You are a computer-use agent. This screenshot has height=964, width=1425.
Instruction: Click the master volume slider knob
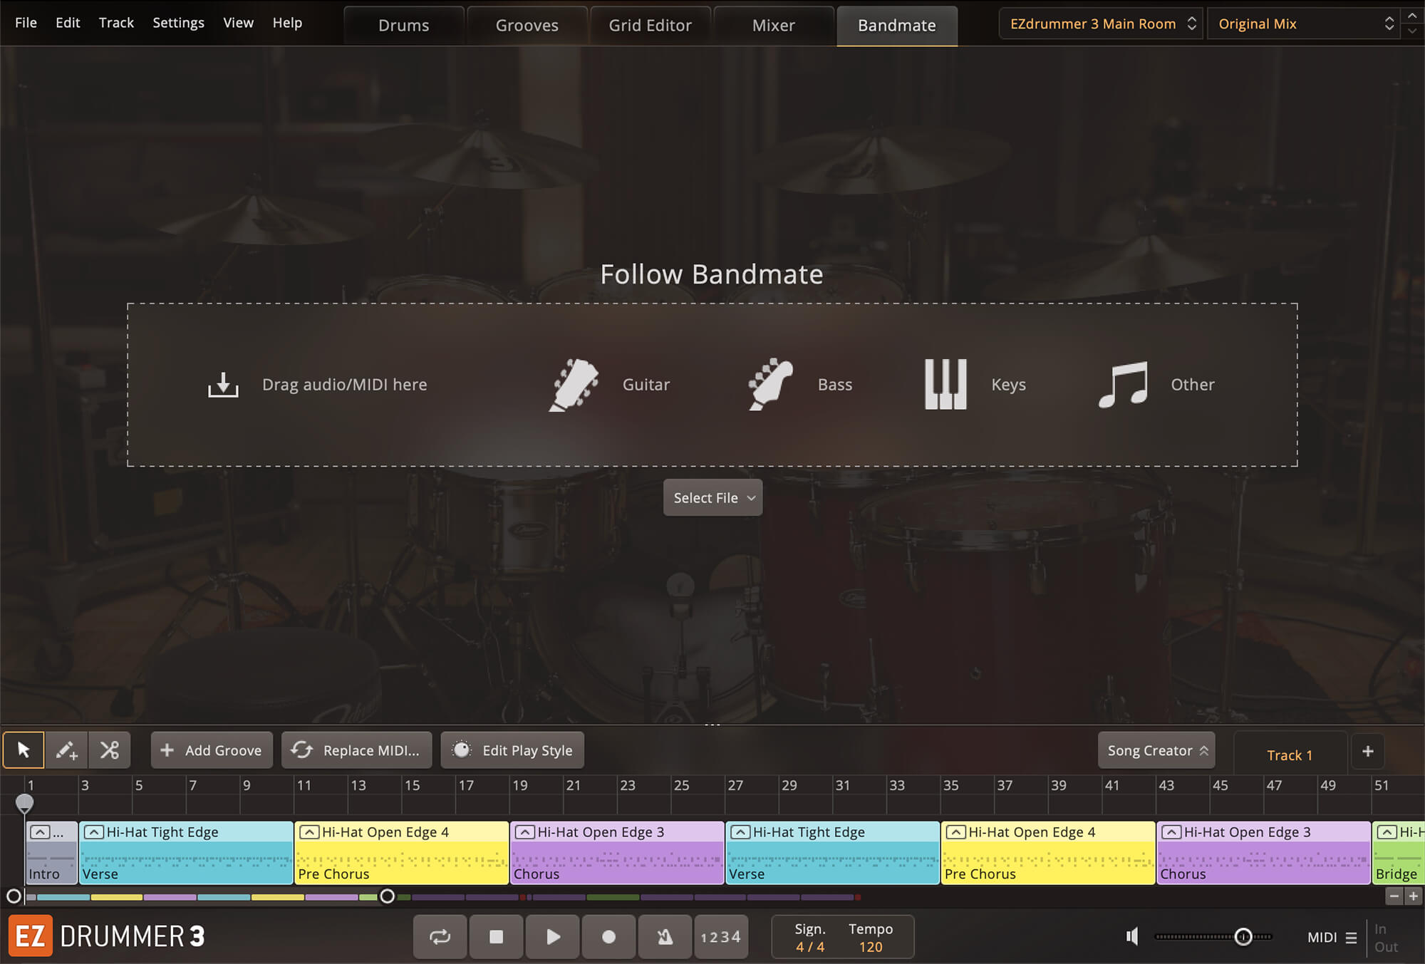point(1243,937)
